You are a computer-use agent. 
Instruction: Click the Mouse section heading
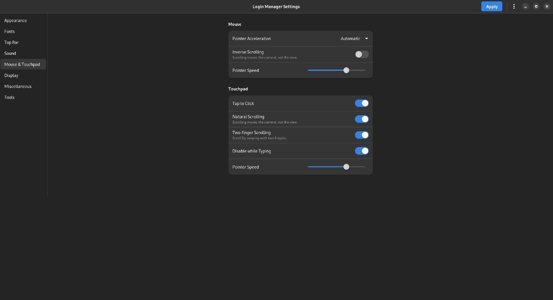pos(235,24)
